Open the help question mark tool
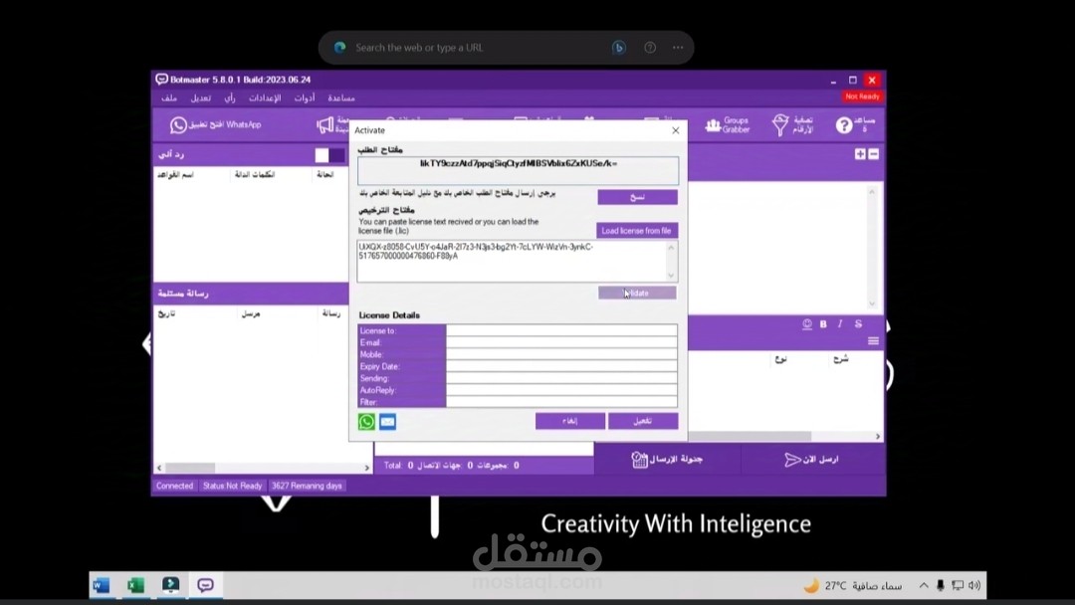1075x605 pixels. 855,124
